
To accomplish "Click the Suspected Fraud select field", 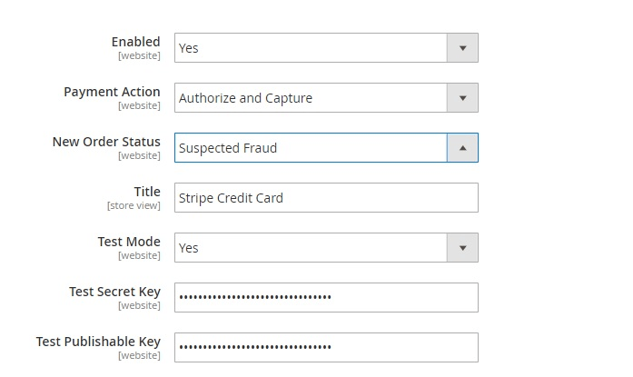I will click(311, 148).
